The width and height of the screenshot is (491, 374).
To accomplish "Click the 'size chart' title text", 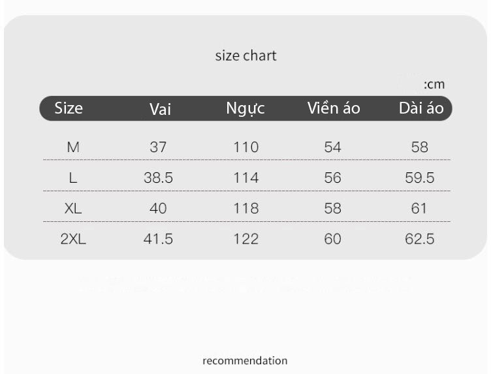I will 246,55.
